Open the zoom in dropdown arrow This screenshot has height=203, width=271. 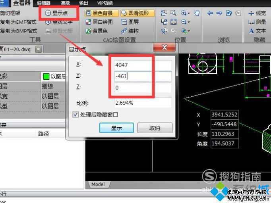189,13
